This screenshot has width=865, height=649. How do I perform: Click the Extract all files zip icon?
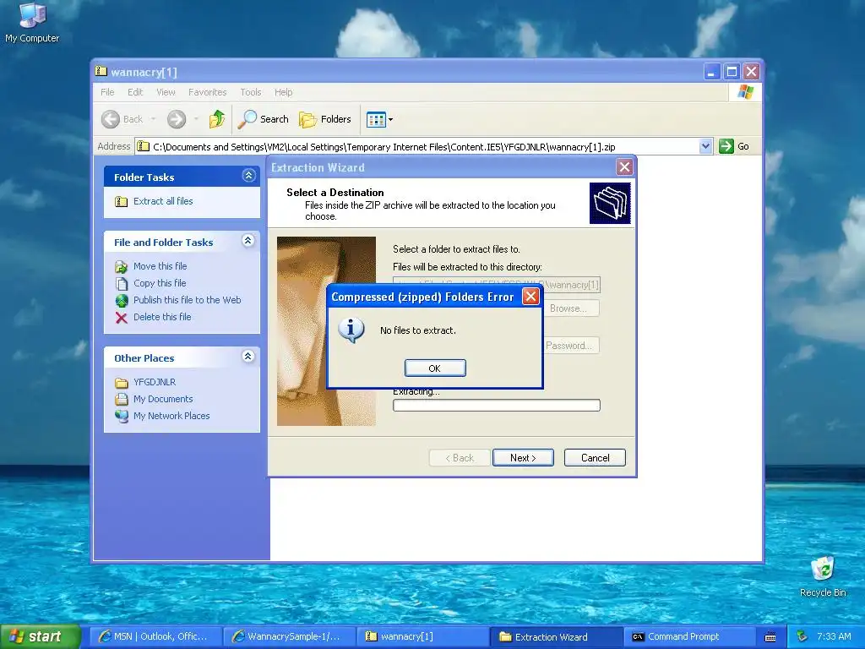point(122,201)
